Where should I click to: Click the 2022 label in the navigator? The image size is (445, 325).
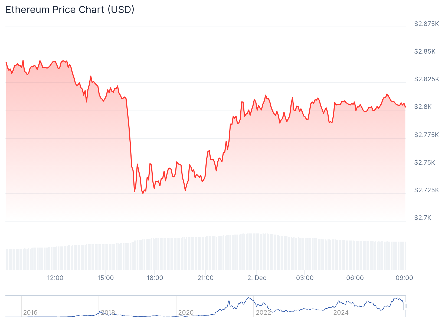coord(263,313)
